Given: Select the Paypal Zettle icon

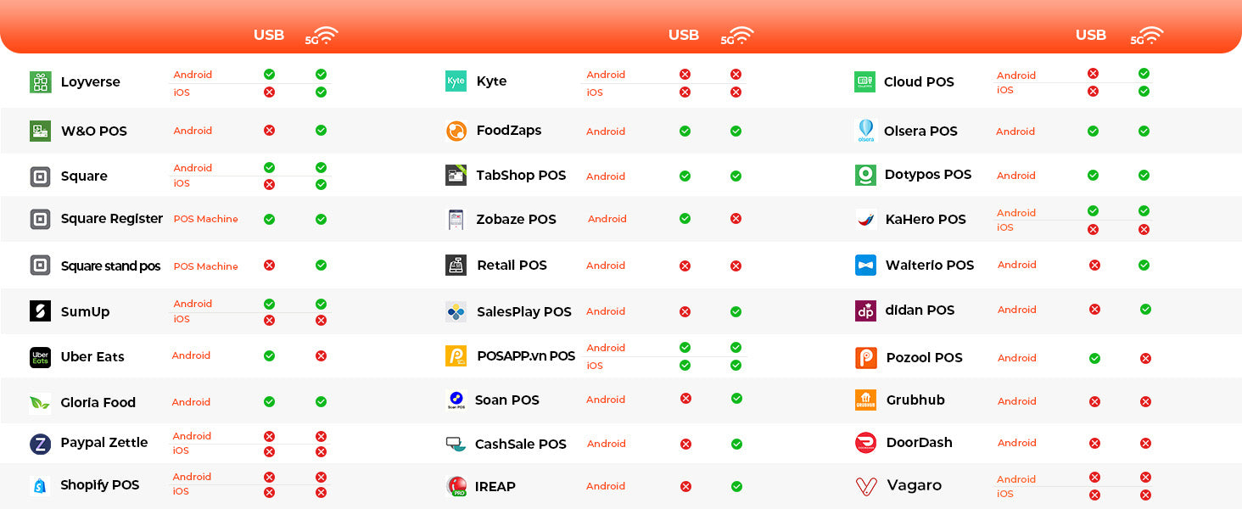Looking at the screenshot, I should (x=40, y=444).
